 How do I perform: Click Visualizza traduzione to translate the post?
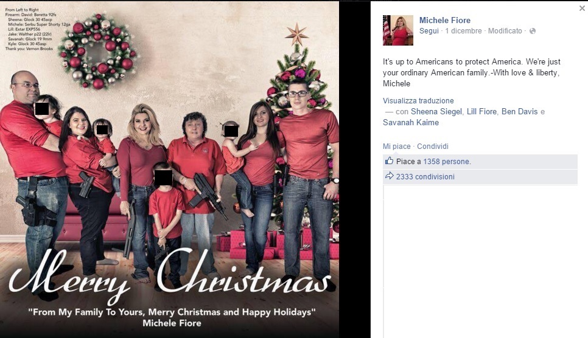click(418, 100)
